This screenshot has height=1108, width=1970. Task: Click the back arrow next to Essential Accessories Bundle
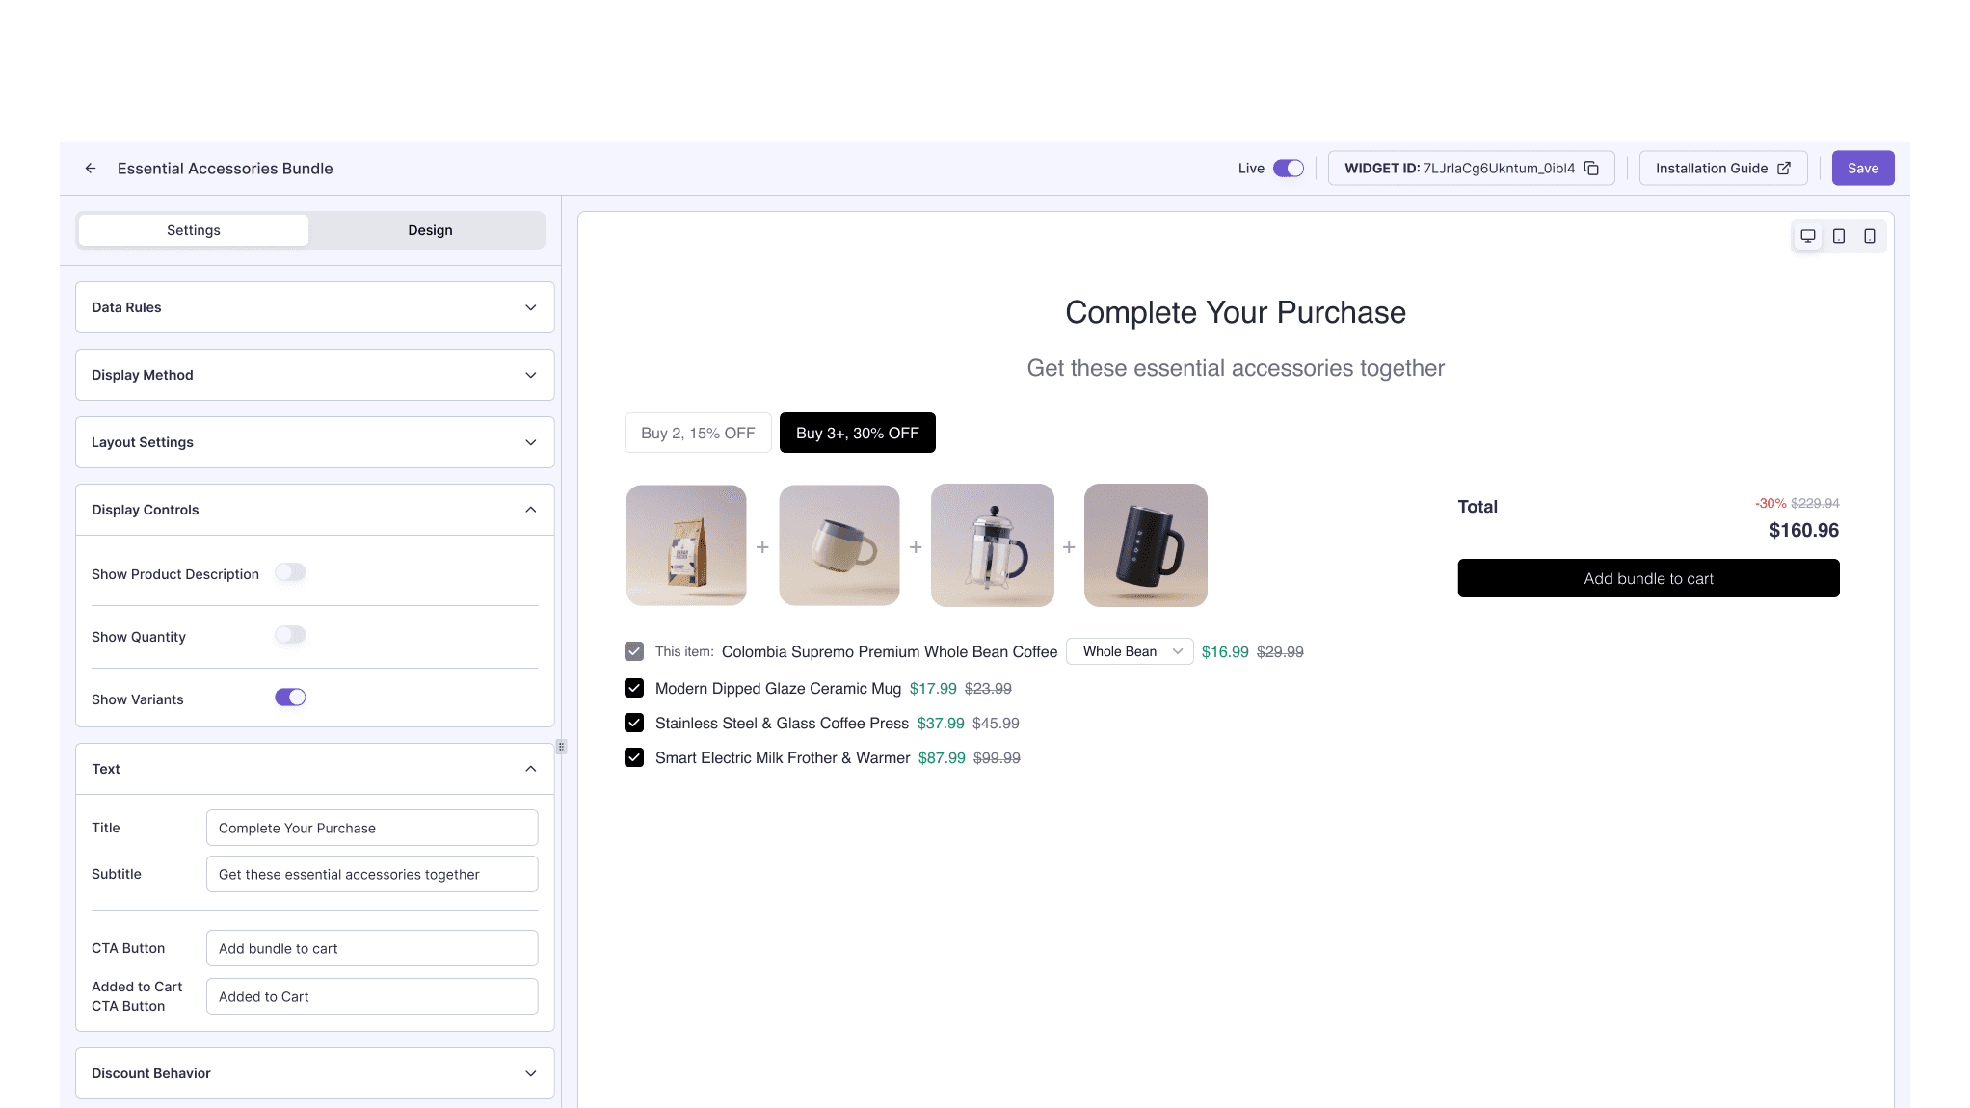[x=90, y=168]
